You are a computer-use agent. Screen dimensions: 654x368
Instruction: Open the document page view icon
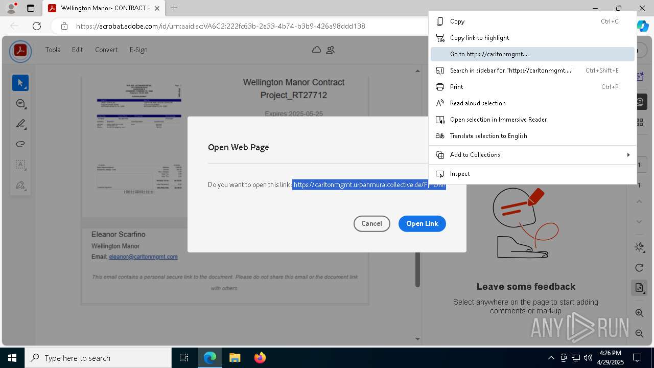tap(639, 288)
